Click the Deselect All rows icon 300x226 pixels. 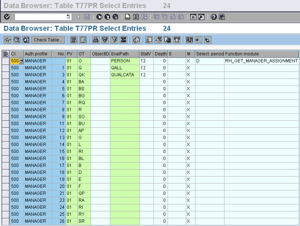pyautogui.click(x=83, y=40)
